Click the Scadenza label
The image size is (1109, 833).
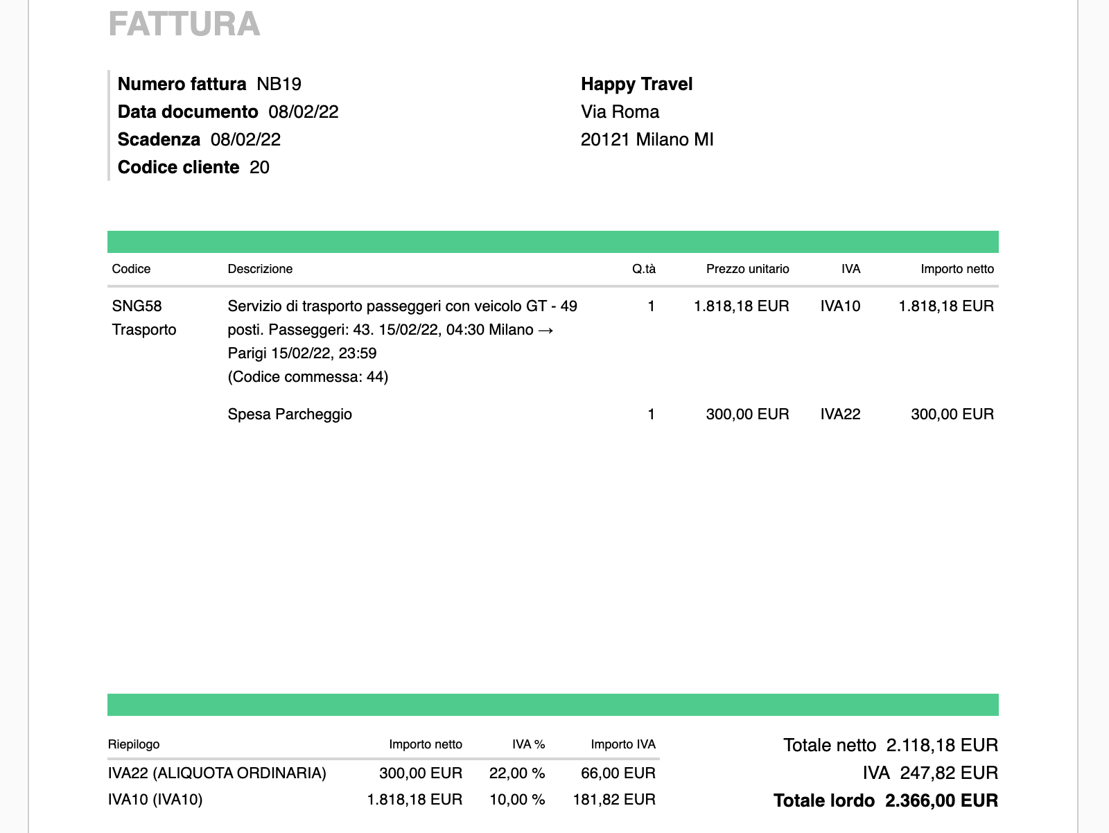(x=159, y=140)
